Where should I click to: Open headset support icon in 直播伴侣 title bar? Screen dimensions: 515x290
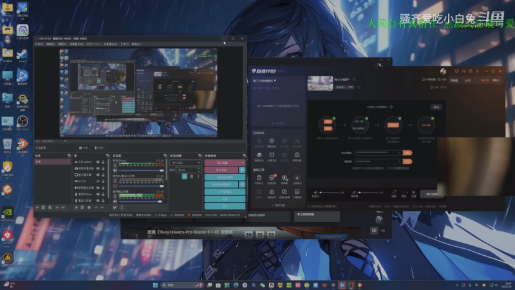click(464, 71)
